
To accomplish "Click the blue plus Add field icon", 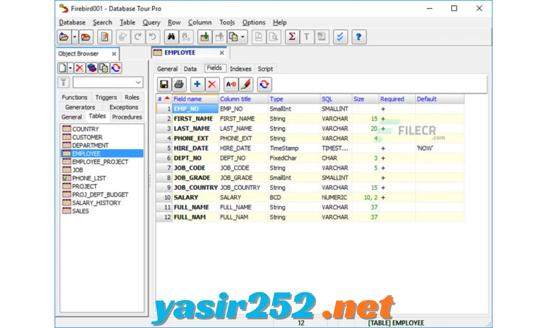I will tap(197, 84).
